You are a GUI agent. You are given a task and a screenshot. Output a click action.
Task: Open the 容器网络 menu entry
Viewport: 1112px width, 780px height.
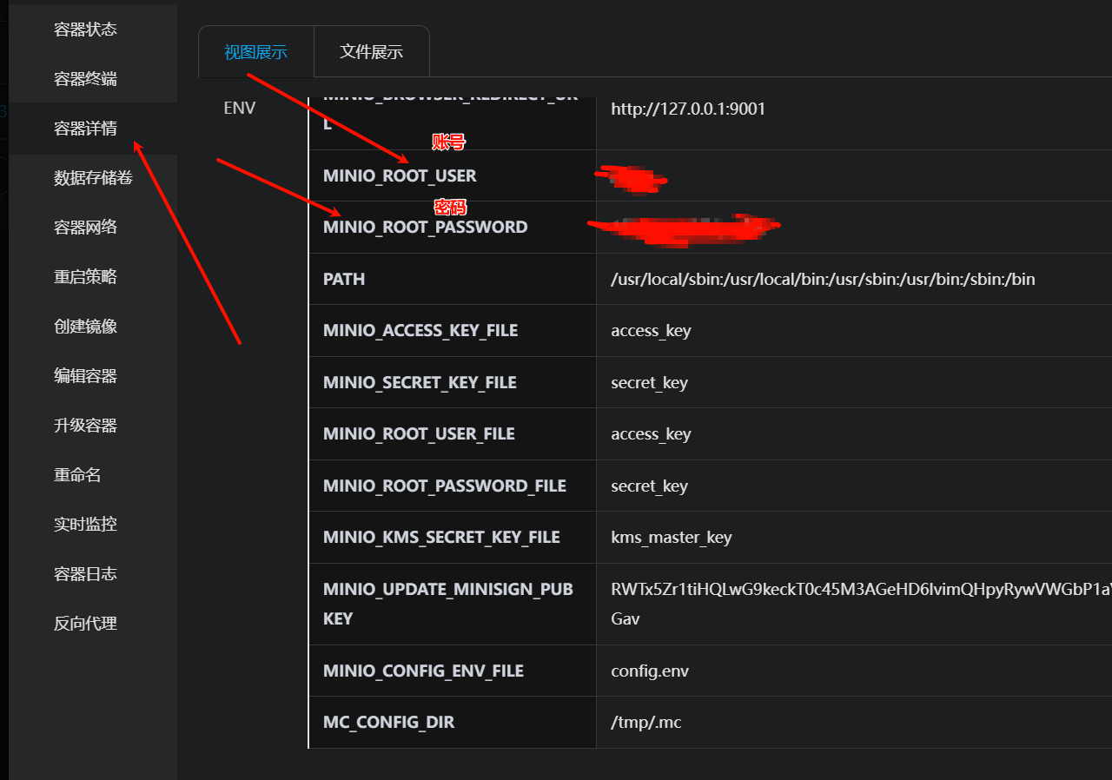pos(85,228)
